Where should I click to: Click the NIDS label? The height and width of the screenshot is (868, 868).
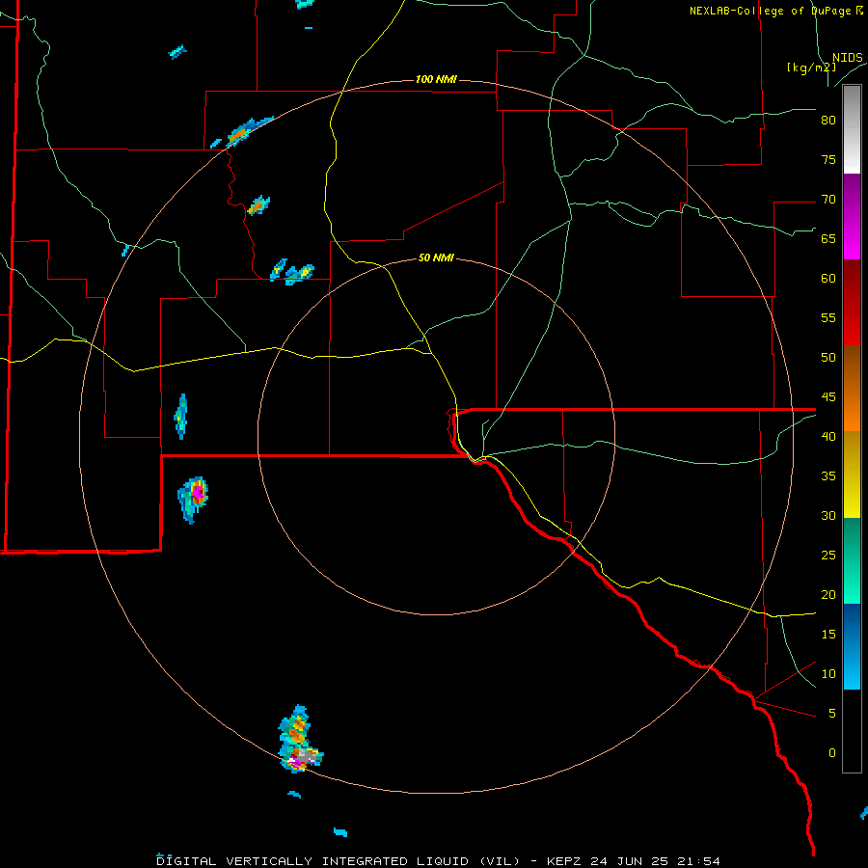pyautogui.click(x=847, y=58)
